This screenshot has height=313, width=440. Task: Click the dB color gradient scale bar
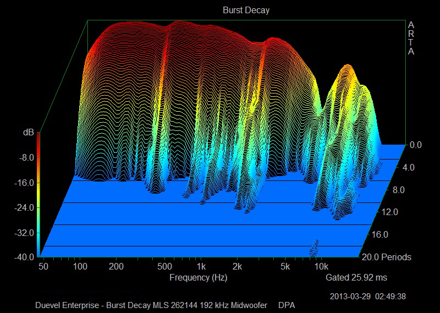pyautogui.click(x=38, y=194)
